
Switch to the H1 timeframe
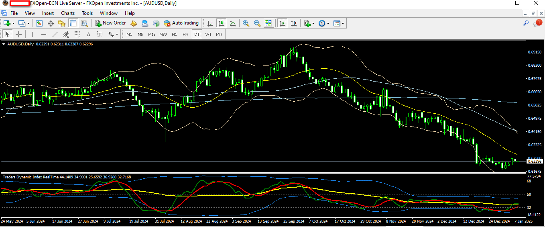[174, 34]
